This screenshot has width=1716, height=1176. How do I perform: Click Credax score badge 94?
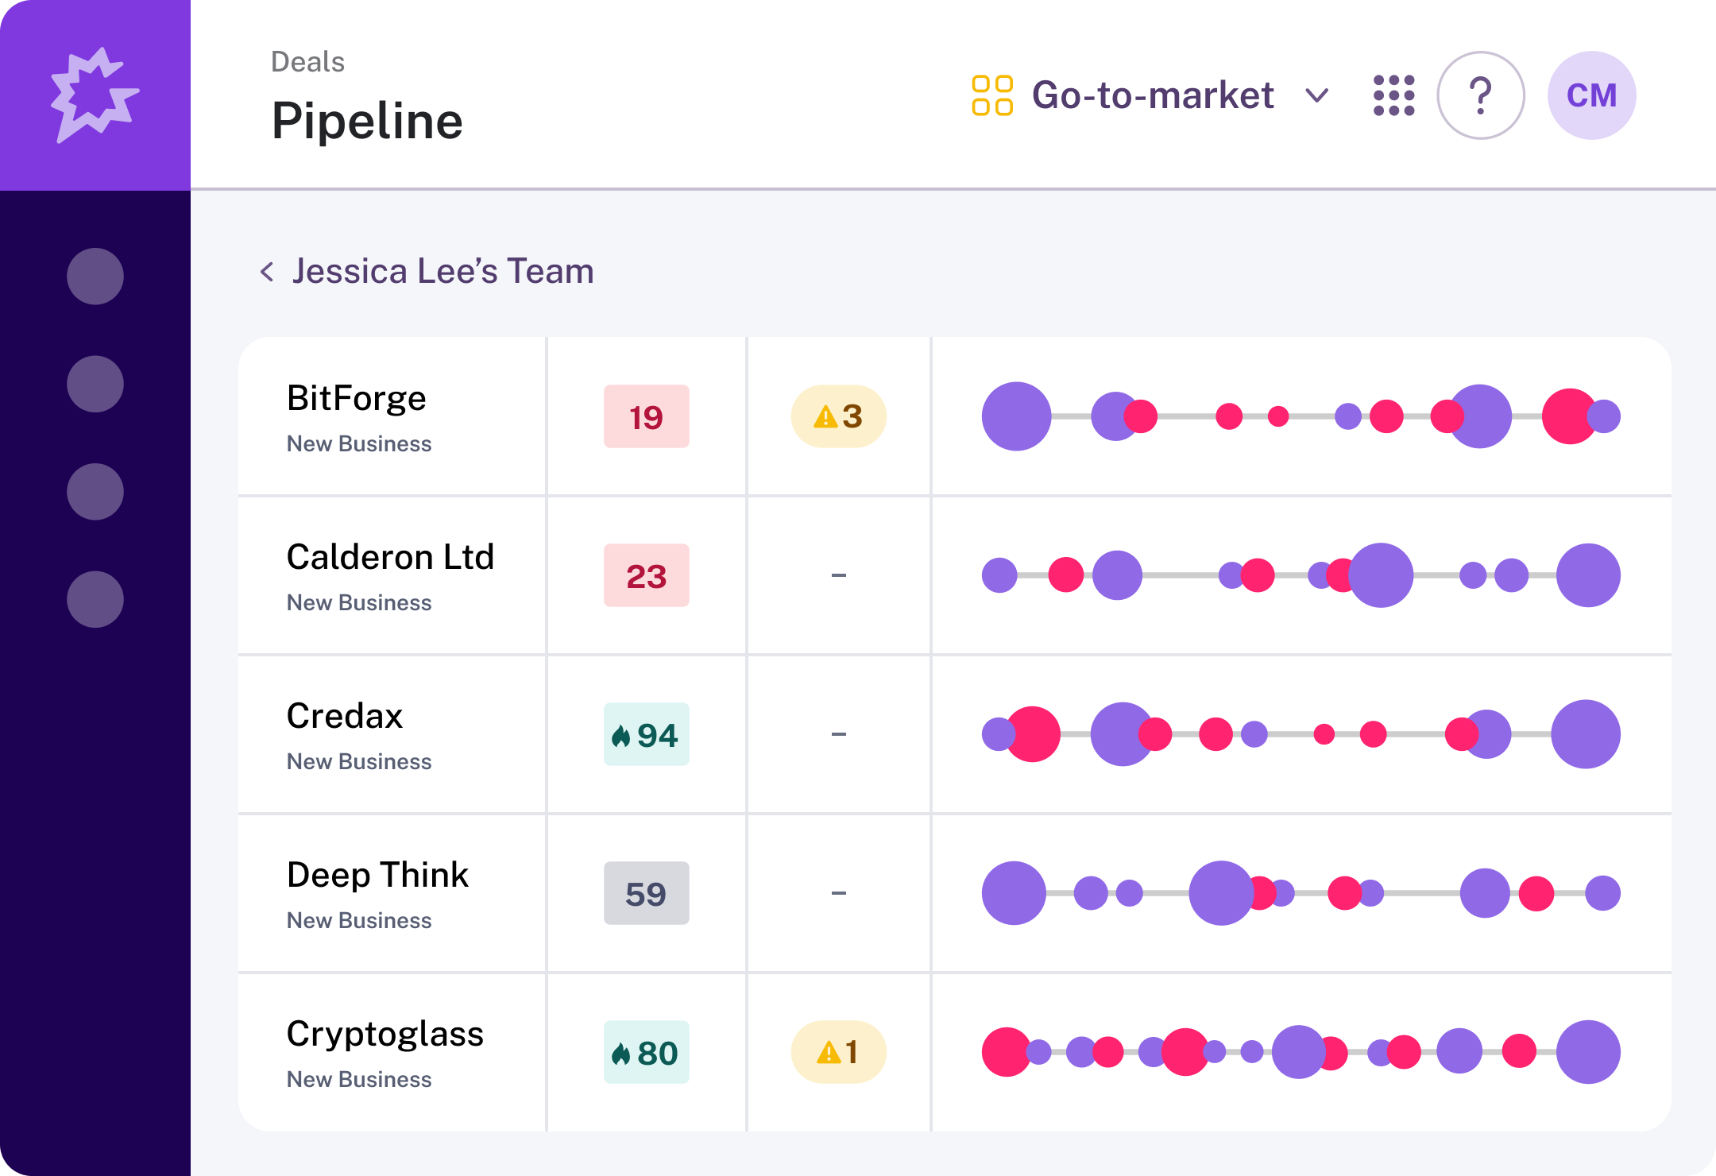point(646,734)
